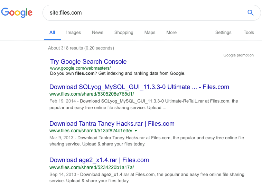262x186 pixels.
Task: Select the All results tab
Action: [x=52, y=33]
